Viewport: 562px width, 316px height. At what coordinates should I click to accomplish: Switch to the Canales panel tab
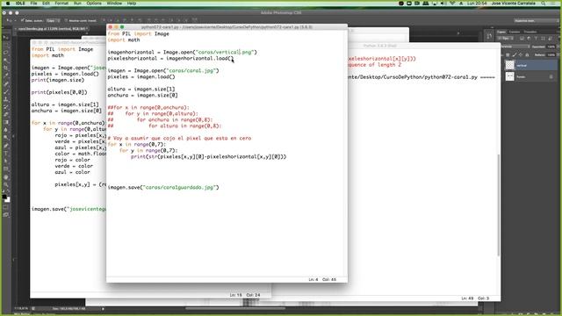pos(515,32)
